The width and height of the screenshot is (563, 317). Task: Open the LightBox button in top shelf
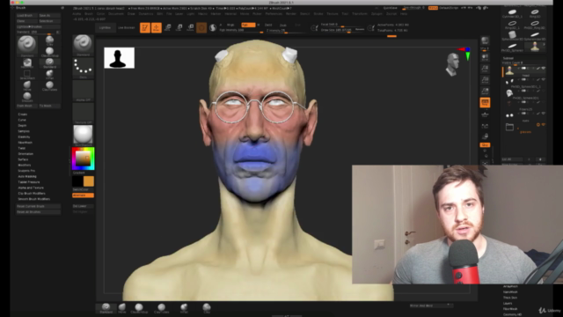click(x=105, y=27)
